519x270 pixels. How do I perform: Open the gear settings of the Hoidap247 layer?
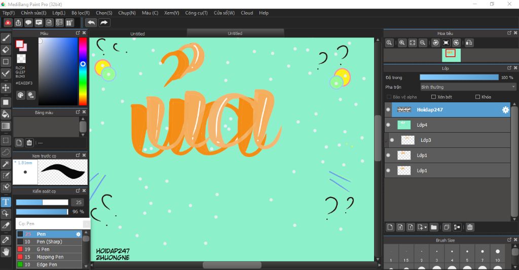[x=505, y=110]
